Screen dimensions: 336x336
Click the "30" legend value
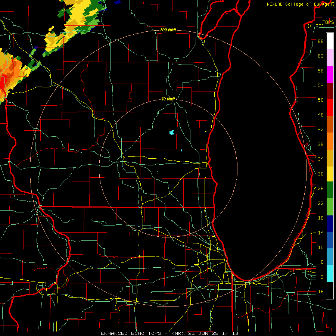pyautogui.click(x=321, y=174)
